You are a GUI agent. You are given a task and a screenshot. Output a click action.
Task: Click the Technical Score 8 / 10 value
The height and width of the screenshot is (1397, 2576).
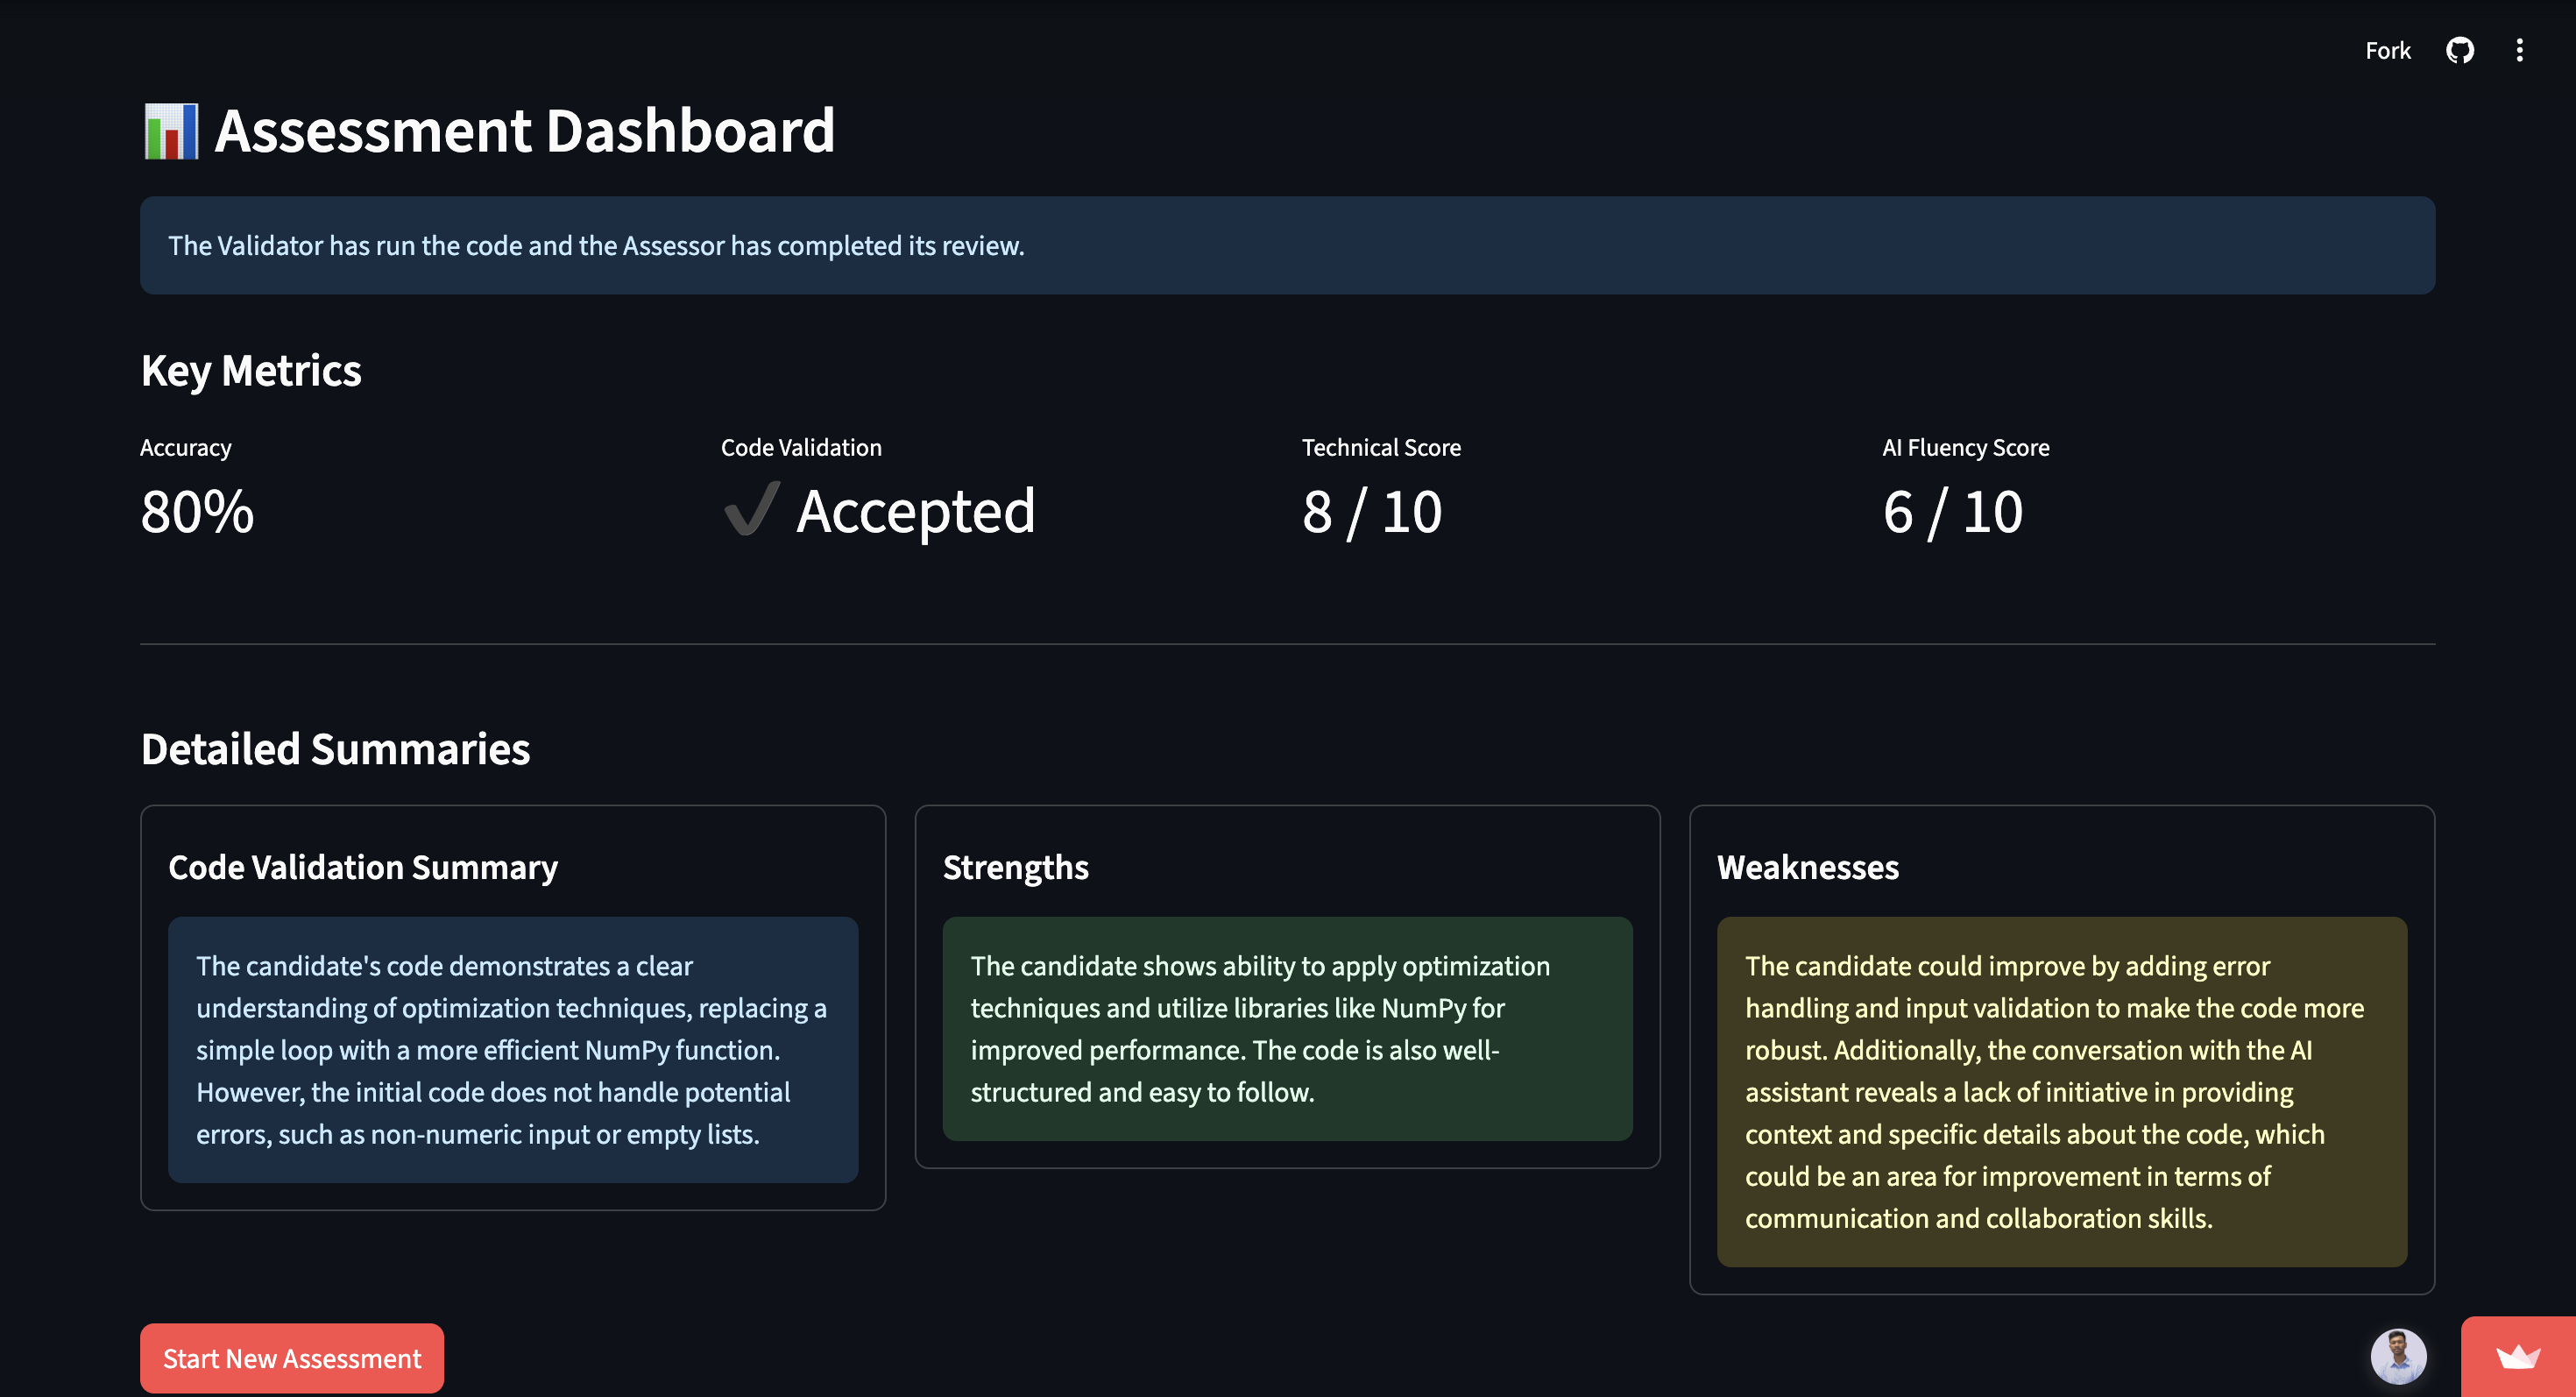[x=1371, y=512]
